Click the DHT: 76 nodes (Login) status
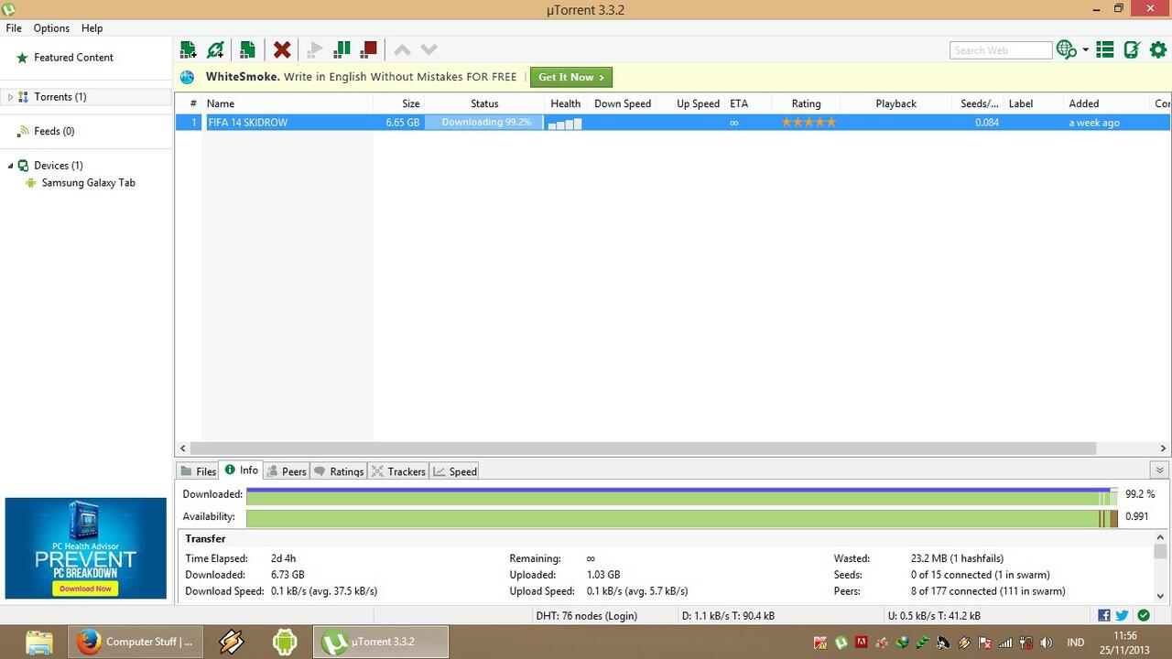 [x=586, y=616]
